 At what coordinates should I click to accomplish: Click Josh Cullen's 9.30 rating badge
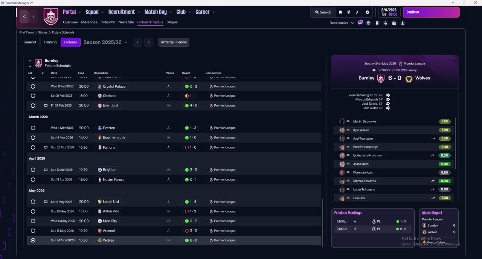click(x=445, y=164)
